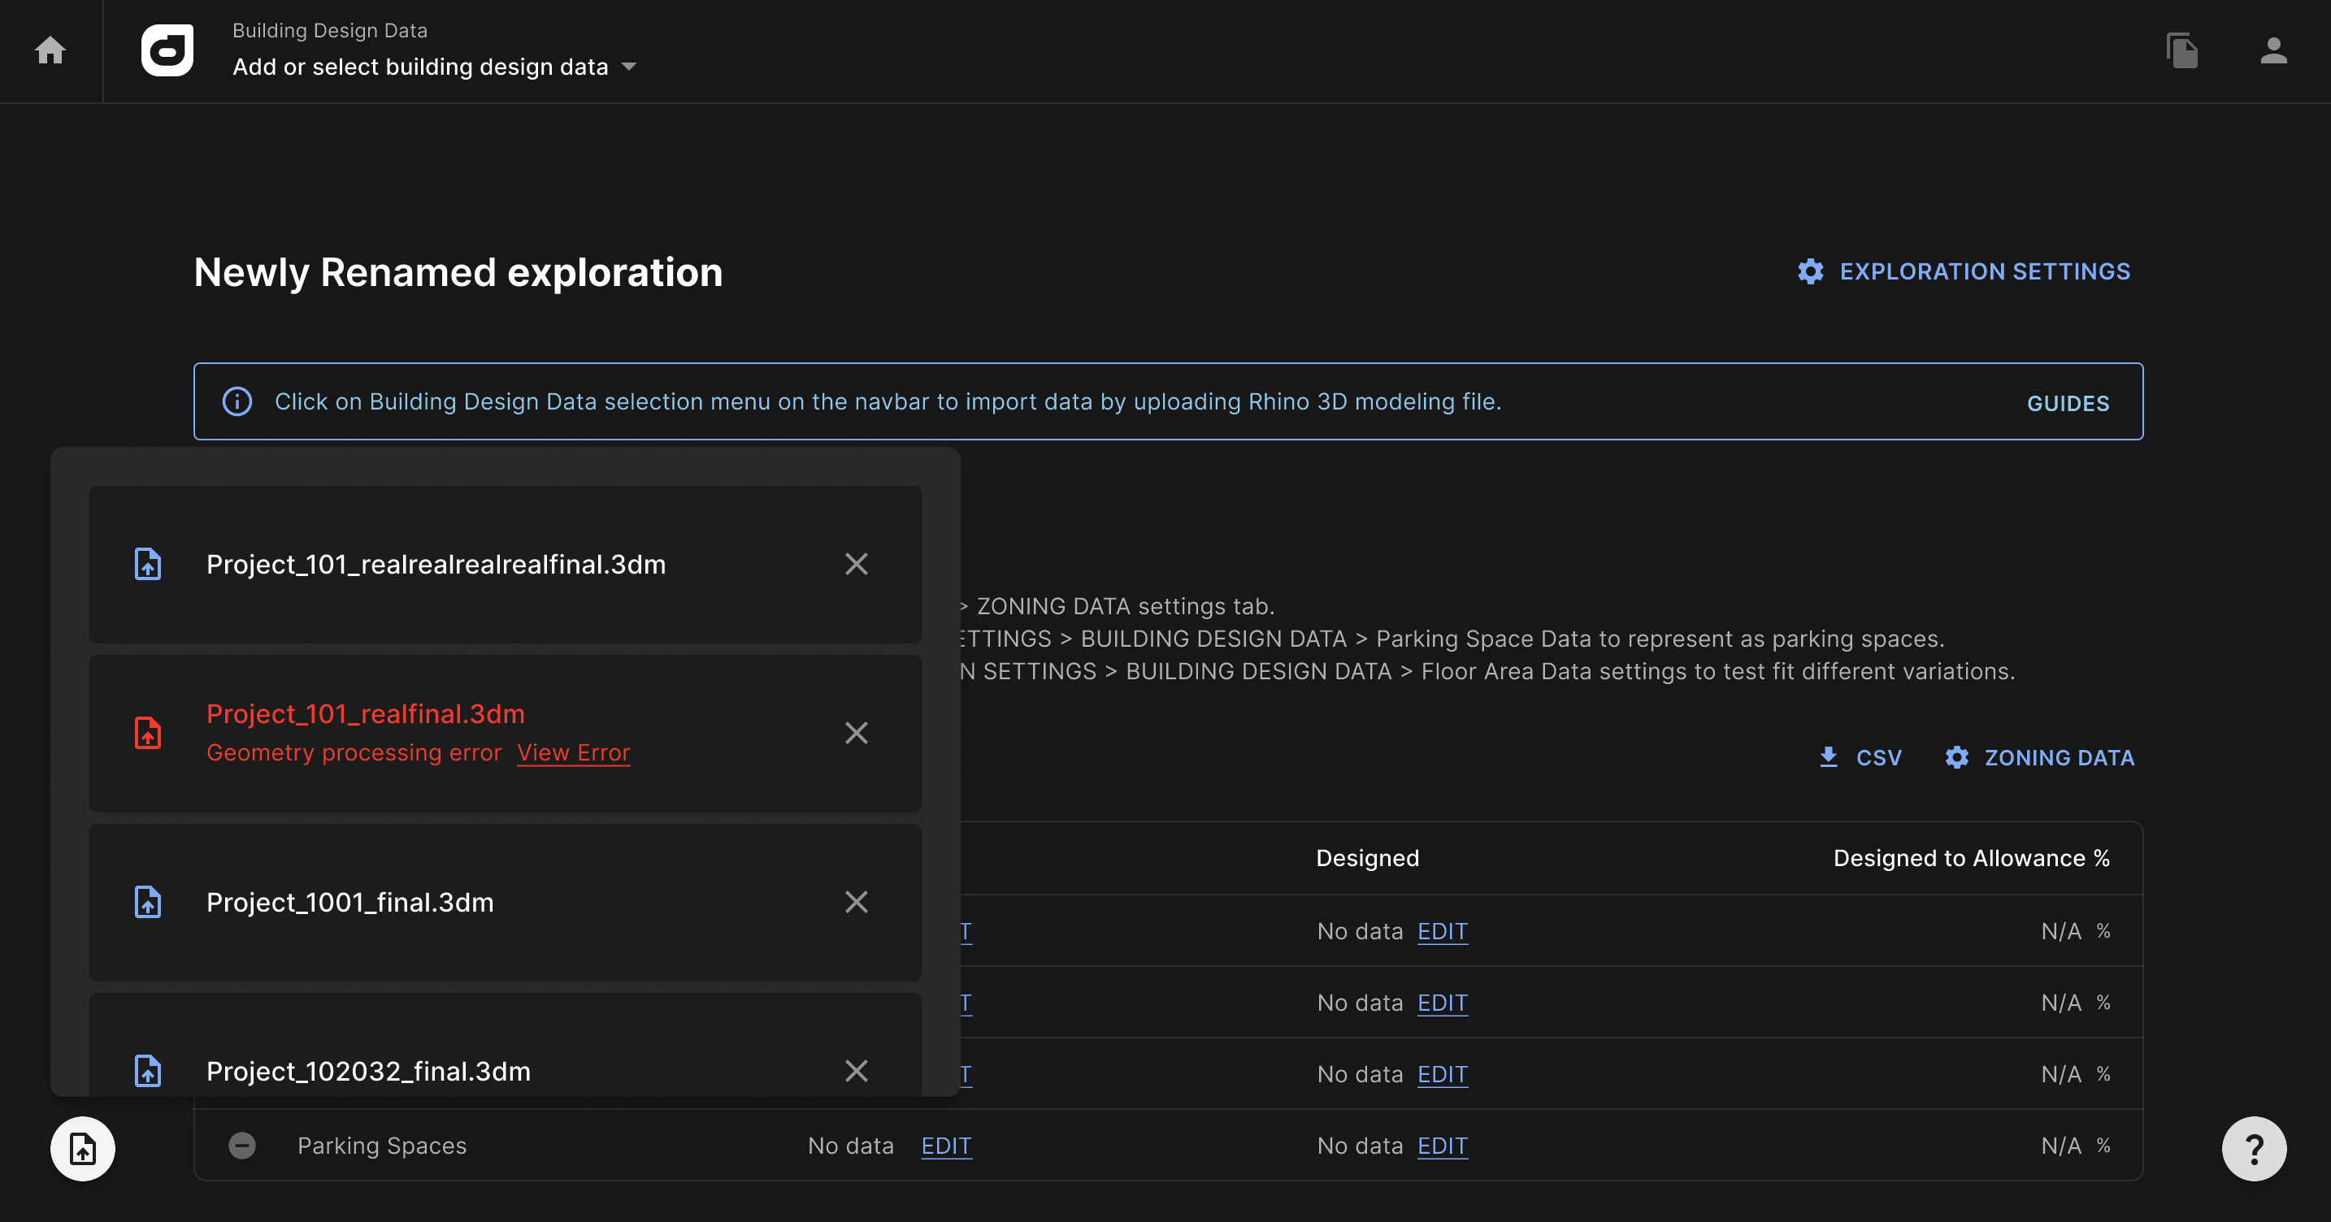Remove Project_101_realrealrealrealfinal.3dm from upload list
This screenshot has width=2331, height=1222.
pos(856,565)
